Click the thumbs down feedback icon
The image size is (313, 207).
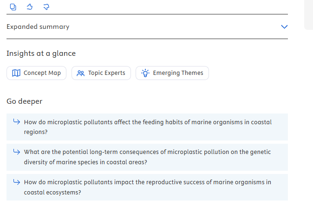(46, 7)
